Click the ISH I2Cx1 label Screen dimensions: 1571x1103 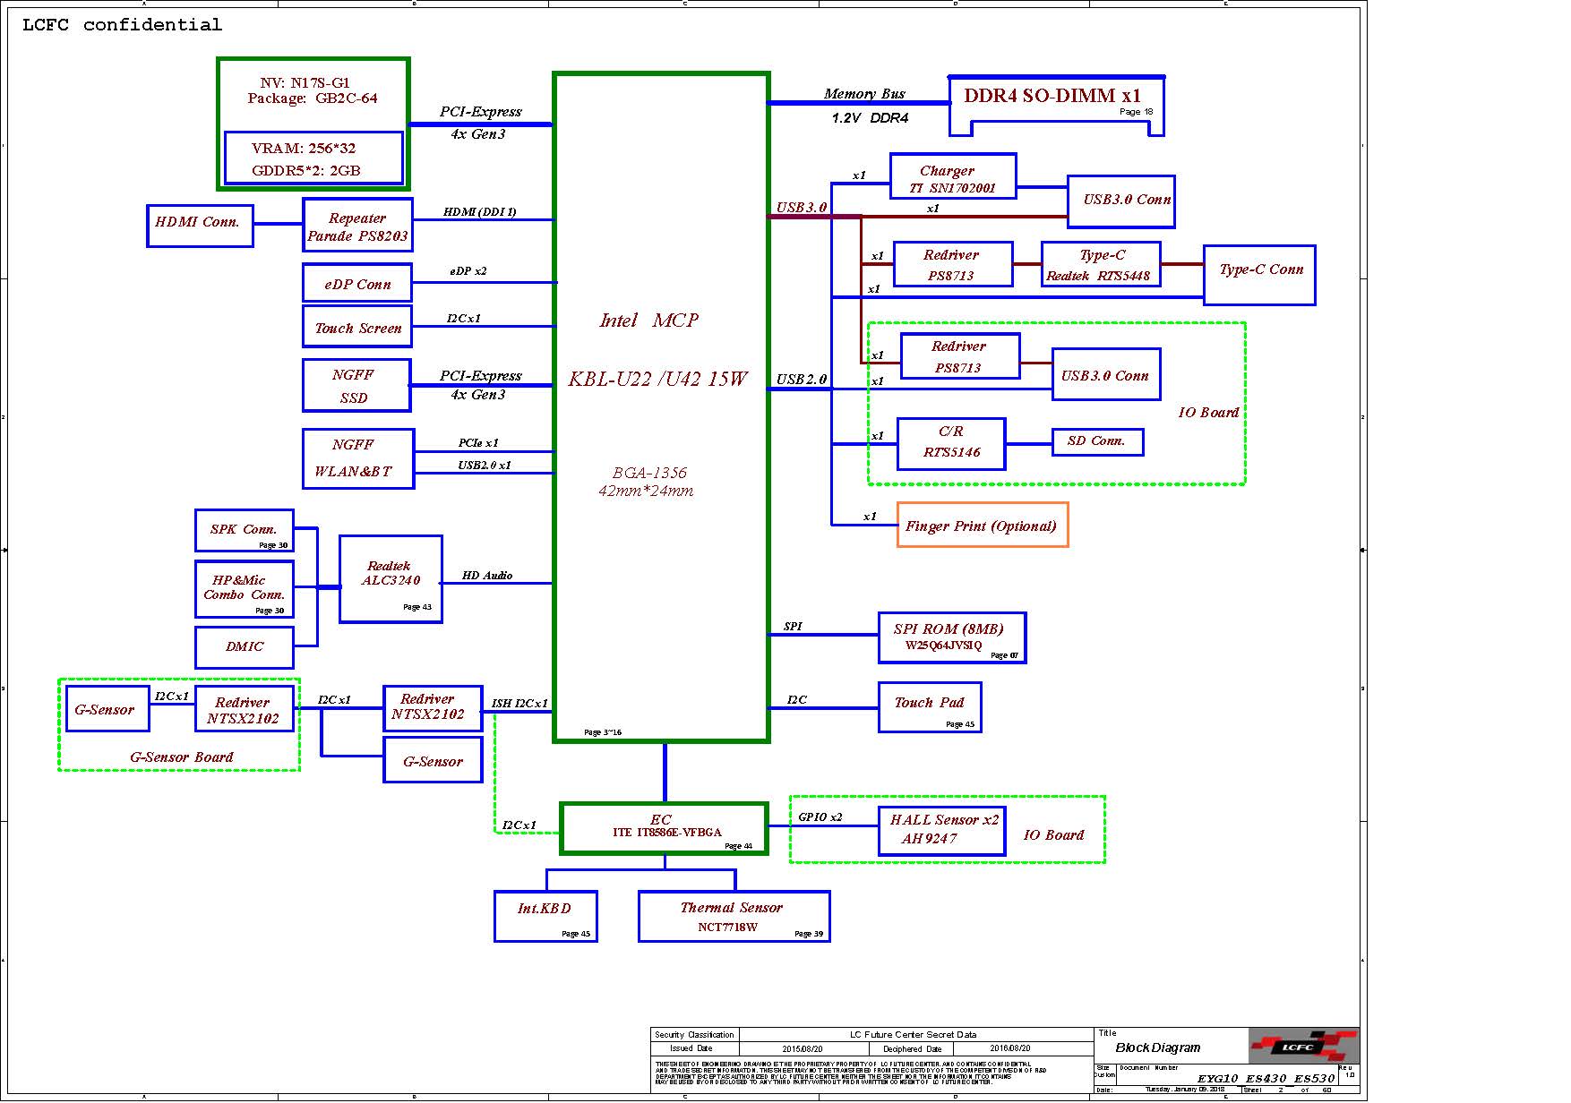coord(519,703)
